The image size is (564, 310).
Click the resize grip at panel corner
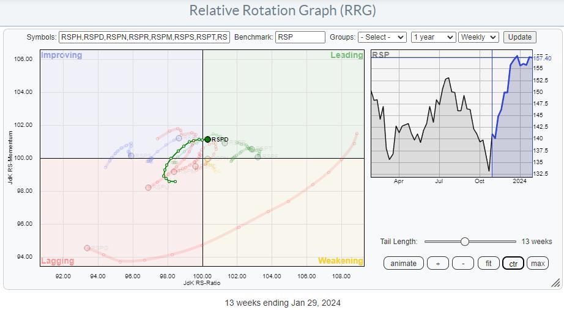tap(555, 283)
